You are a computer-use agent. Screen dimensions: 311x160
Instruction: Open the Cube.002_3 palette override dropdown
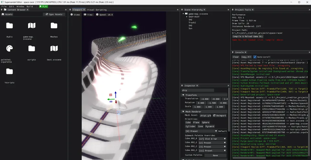click(212, 151)
